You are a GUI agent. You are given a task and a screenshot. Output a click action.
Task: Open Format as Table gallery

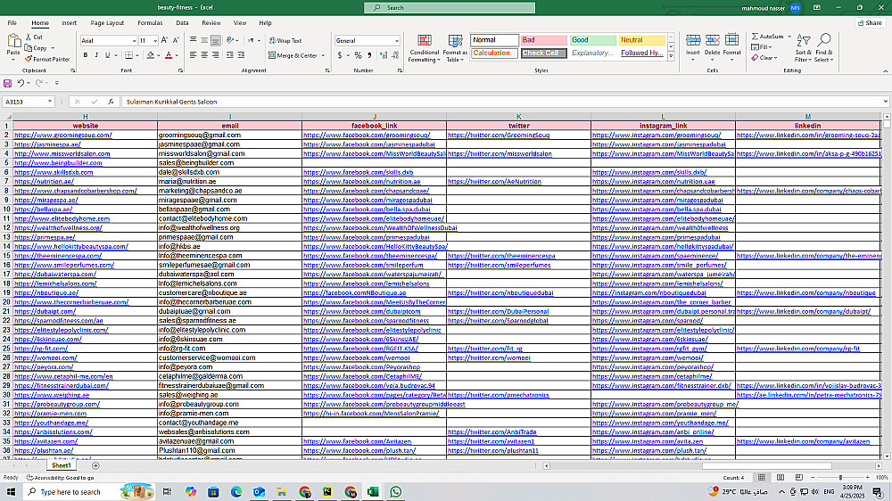tap(455, 48)
